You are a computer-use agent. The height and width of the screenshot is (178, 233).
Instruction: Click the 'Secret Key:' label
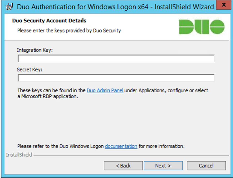[30, 69]
